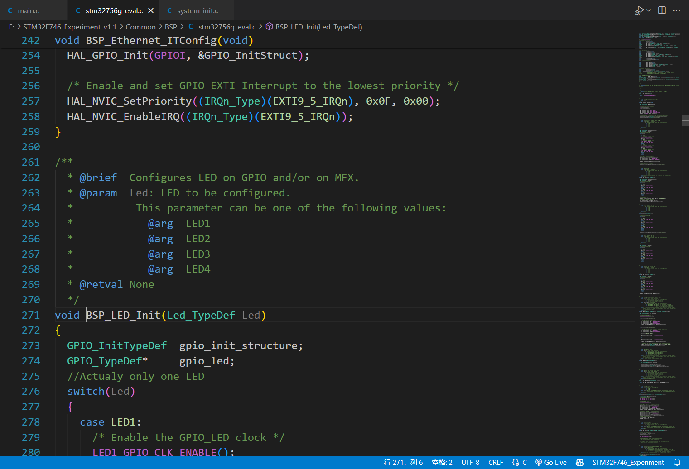
Task: Click comment //Actualy only one LED
Action: 136,377
